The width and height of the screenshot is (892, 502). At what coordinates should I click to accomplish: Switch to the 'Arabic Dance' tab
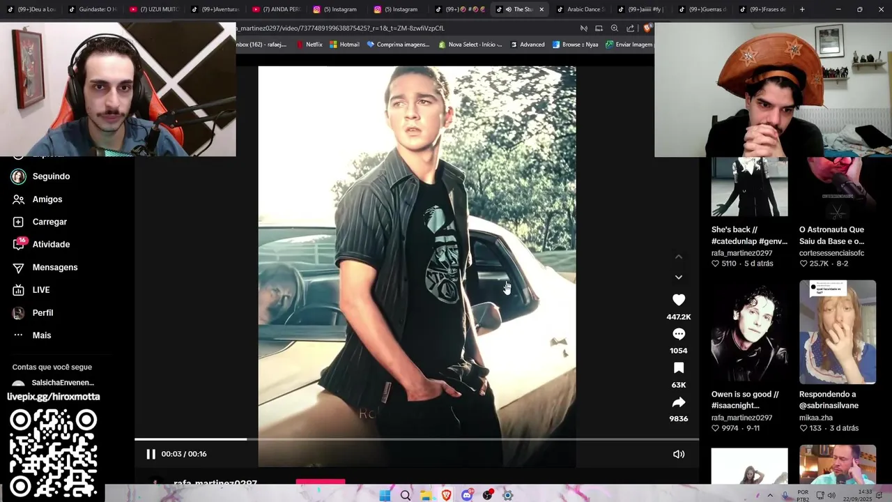pyautogui.click(x=580, y=9)
